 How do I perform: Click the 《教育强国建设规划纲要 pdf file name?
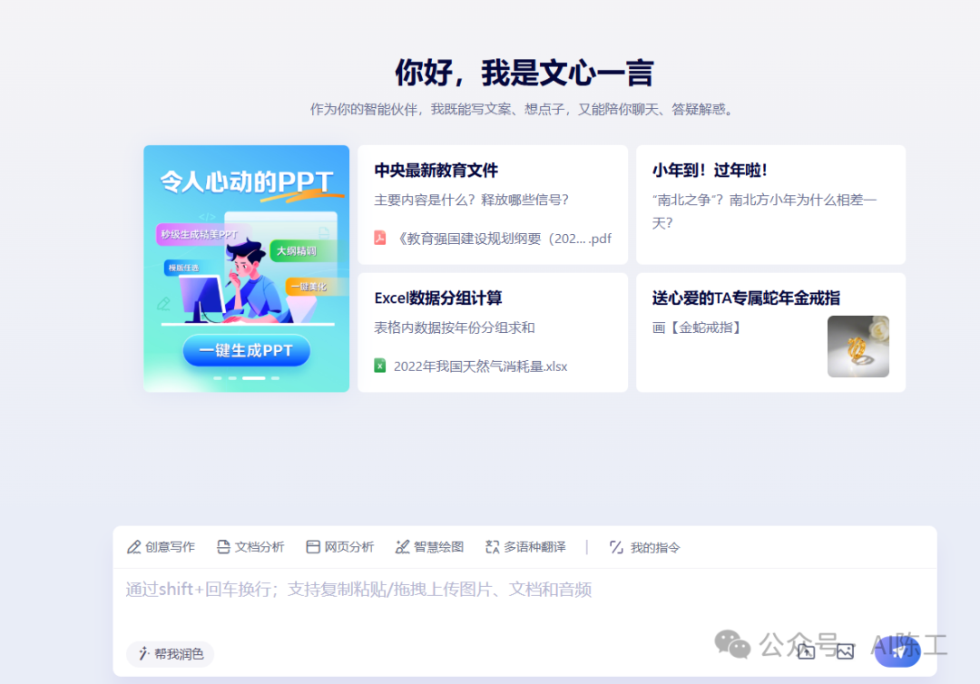[503, 239]
